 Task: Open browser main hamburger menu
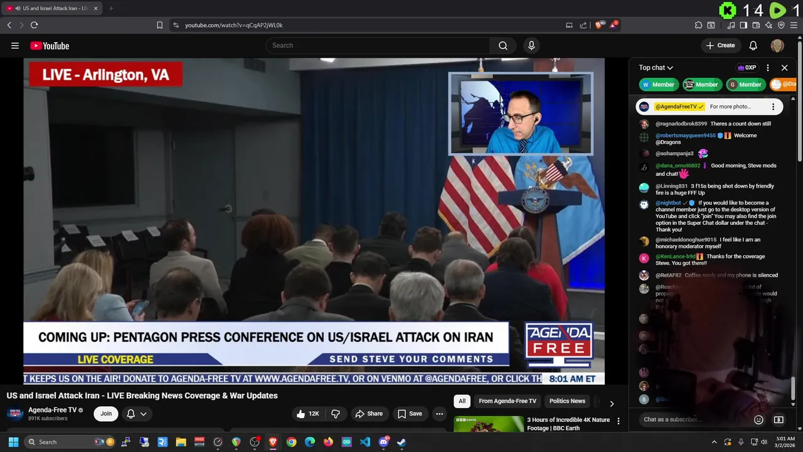click(794, 25)
